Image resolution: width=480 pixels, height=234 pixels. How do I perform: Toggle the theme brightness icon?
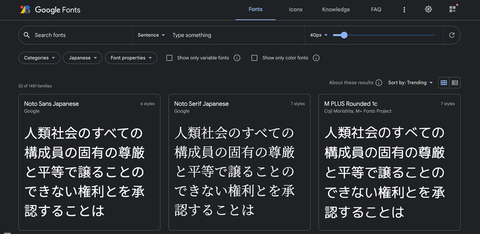pyautogui.click(x=428, y=9)
